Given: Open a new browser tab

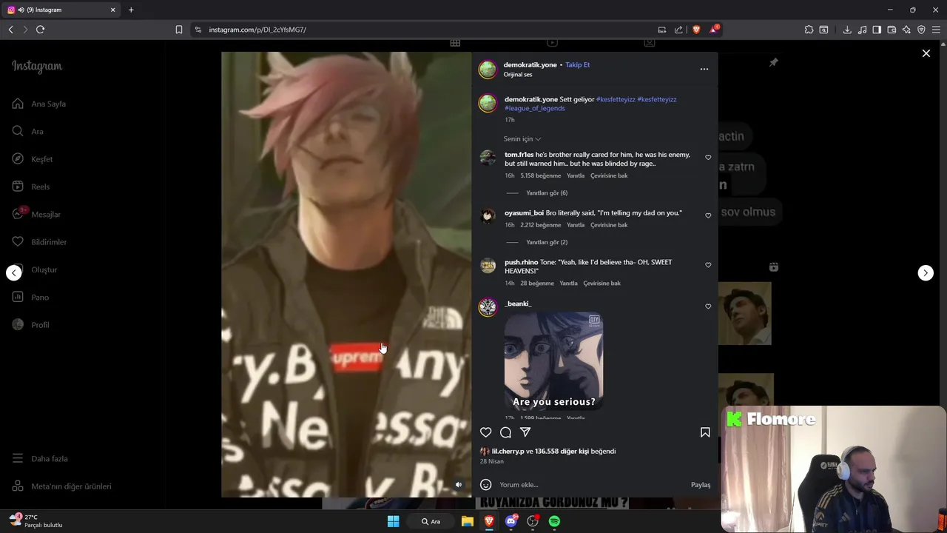Looking at the screenshot, I should pyautogui.click(x=131, y=10).
